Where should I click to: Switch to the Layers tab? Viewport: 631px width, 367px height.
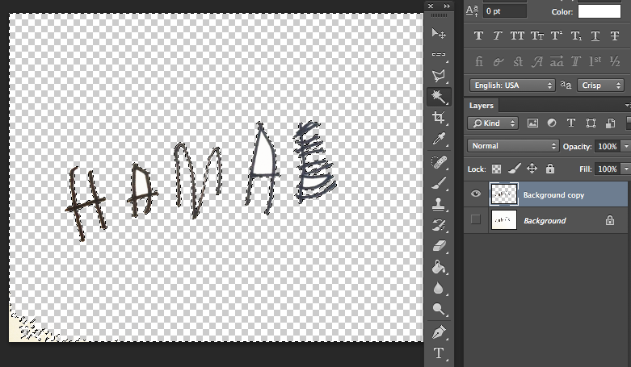(481, 106)
